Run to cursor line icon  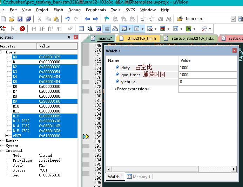point(59,29)
